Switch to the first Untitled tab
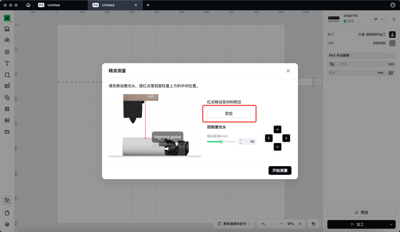400x232 pixels. (53, 5)
